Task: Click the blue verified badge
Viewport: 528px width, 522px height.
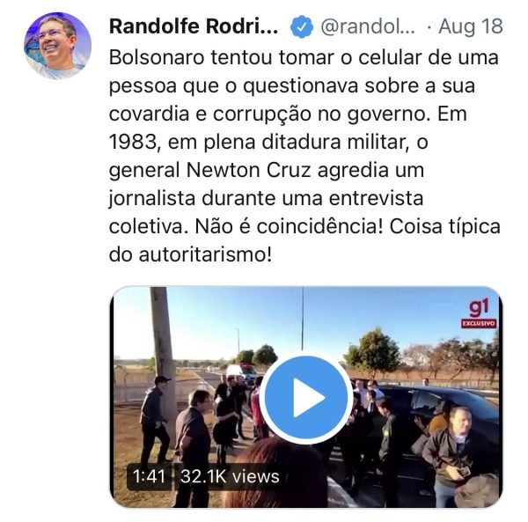Action: click(x=301, y=26)
